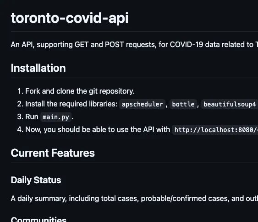258x222 pixels.
Task: Click the main.py code snippet
Action: tap(56, 117)
